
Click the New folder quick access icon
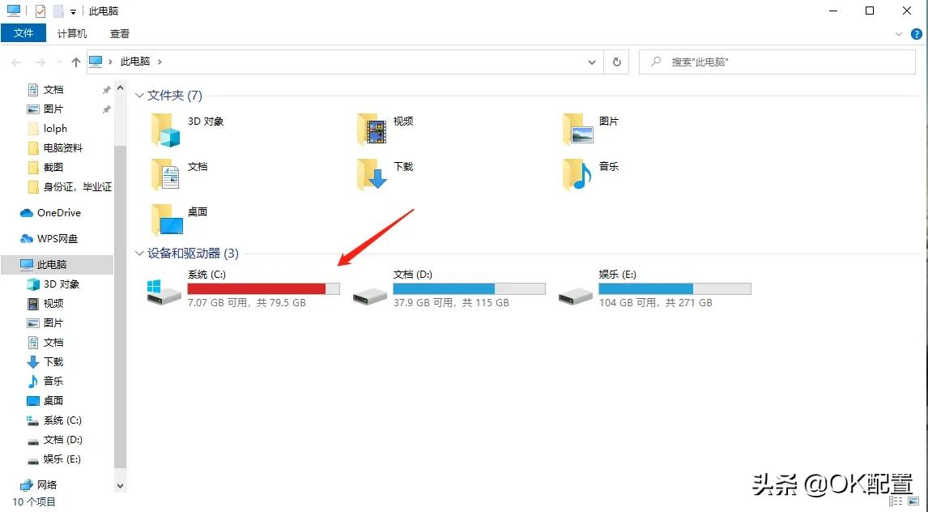[58, 11]
